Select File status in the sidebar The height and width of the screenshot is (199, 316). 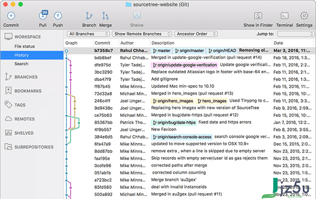[x=25, y=46]
